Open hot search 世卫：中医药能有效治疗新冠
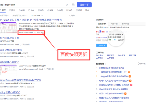 coord(111,94)
